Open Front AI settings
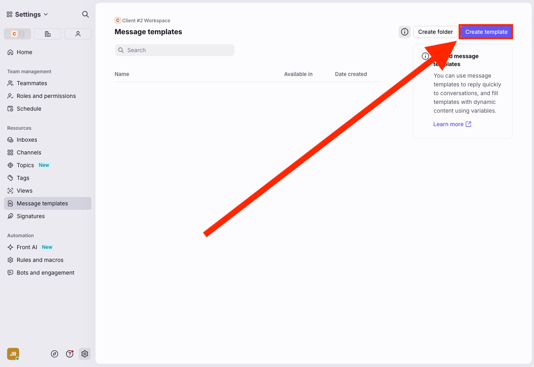 point(27,247)
